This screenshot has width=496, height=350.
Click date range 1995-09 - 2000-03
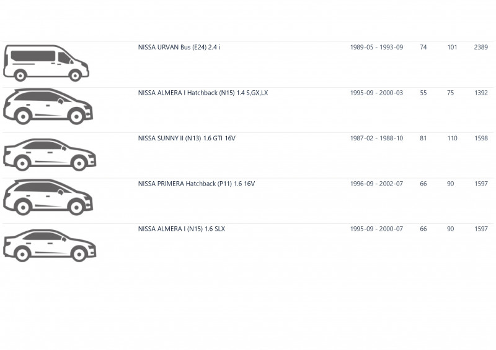[x=376, y=93]
